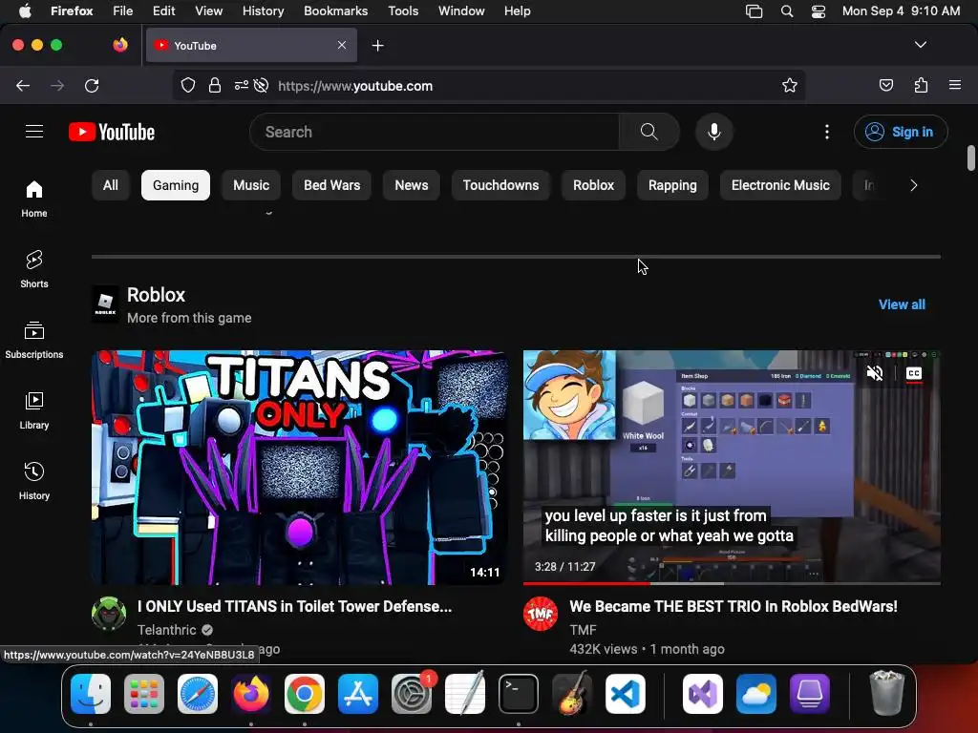Select the Rapping filter chip
This screenshot has width=978, height=733.
click(x=672, y=185)
